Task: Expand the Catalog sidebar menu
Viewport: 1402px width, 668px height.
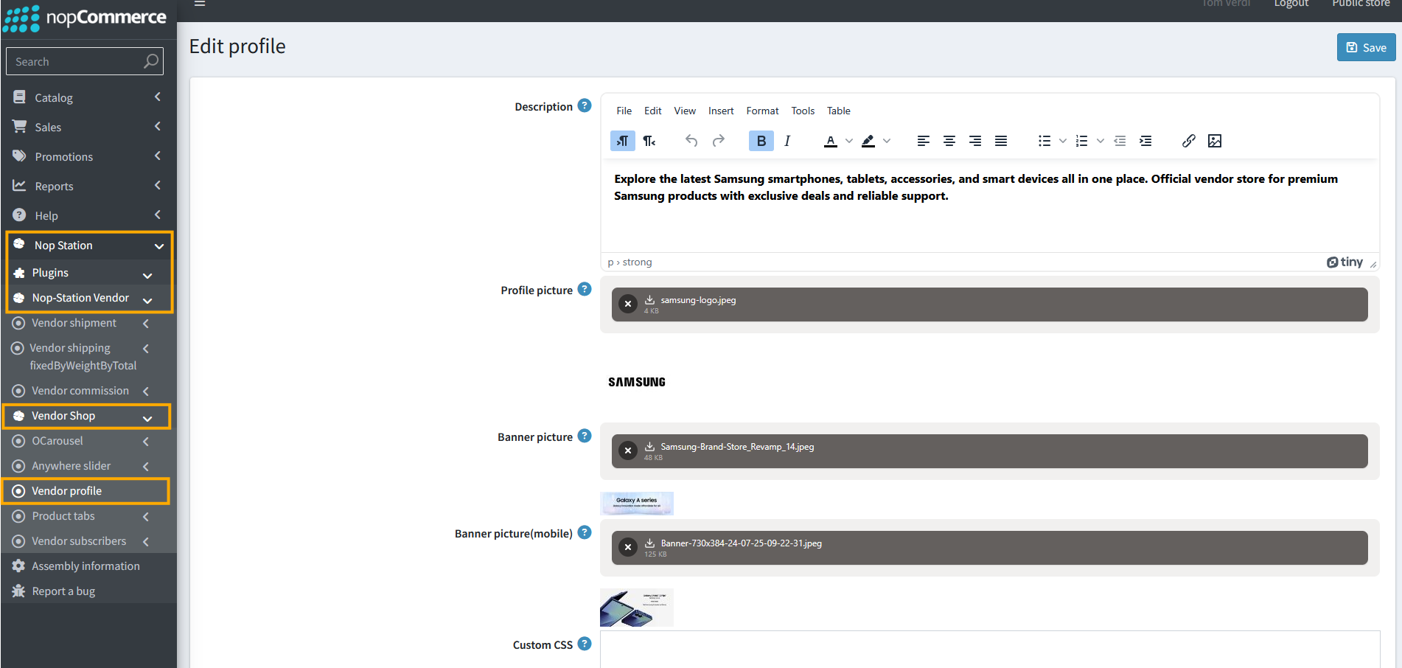Action: (88, 97)
